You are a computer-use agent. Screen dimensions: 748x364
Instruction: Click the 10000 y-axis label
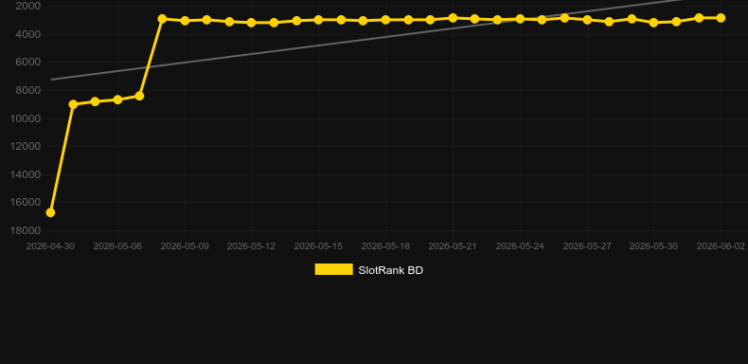[26, 118]
